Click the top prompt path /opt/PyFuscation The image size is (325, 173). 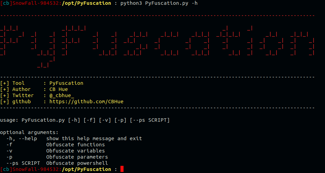[86, 3]
